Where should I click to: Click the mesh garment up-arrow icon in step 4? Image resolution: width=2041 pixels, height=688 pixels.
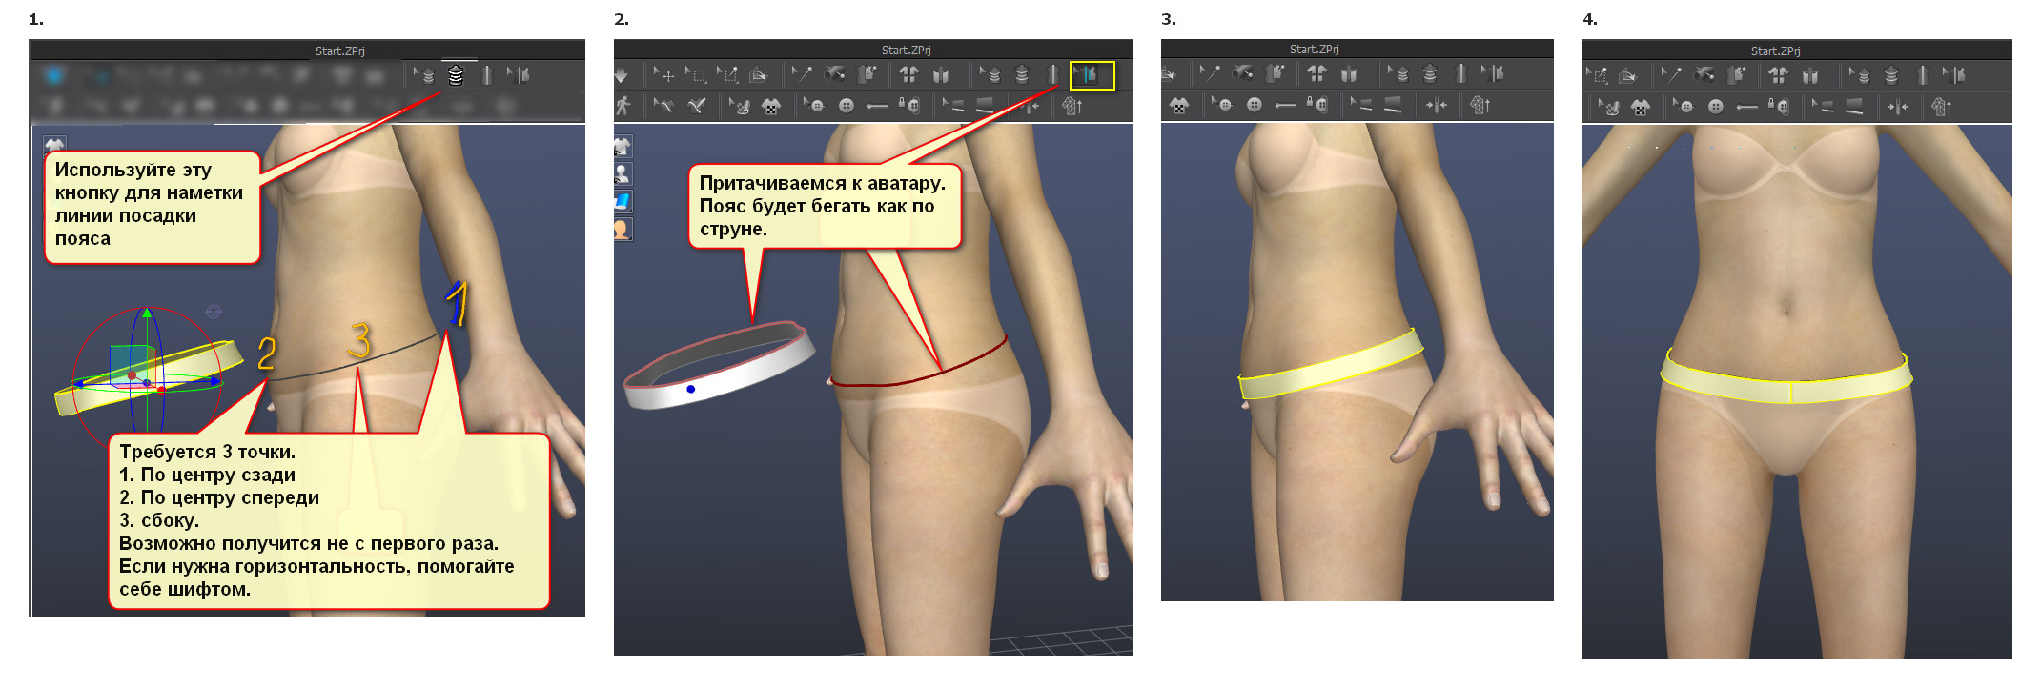tap(1942, 107)
